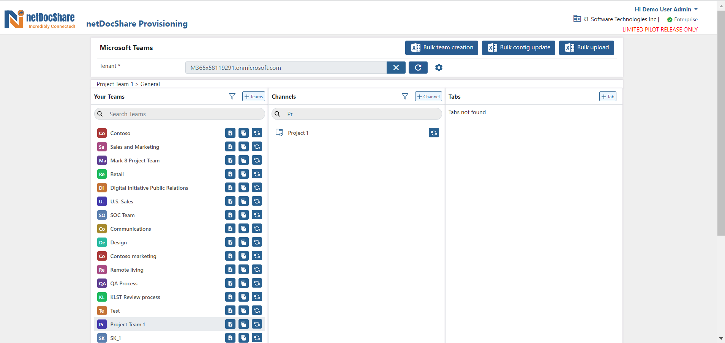725x343 pixels.
Task: Click the copy icon for Contoso team
Action: point(243,133)
